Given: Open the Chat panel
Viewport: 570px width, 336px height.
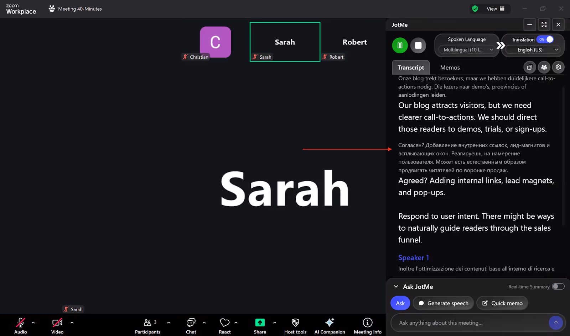Looking at the screenshot, I should (191, 325).
